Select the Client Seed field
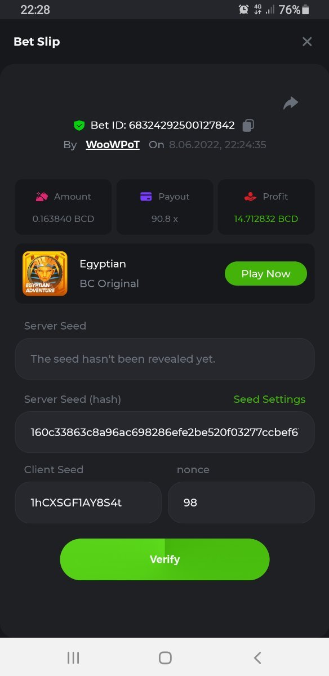Image resolution: width=329 pixels, height=676 pixels. 88,502
